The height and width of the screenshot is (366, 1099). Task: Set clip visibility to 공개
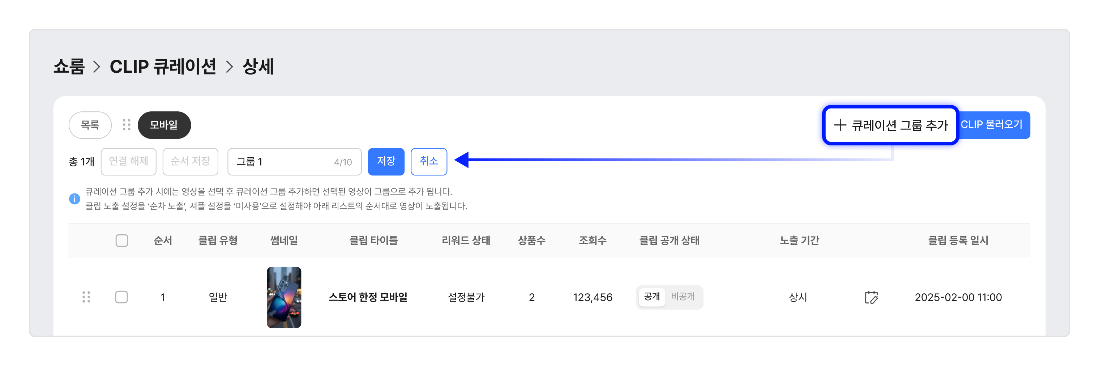pos(651,297)
